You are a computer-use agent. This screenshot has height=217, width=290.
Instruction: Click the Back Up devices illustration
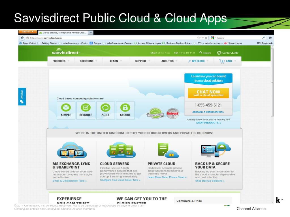[x=216, y=150]
